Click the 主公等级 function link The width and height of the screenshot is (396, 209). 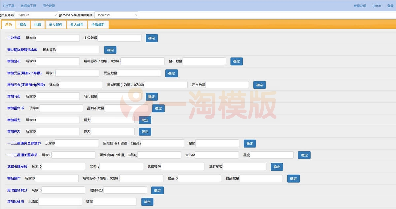coord(14,38)
